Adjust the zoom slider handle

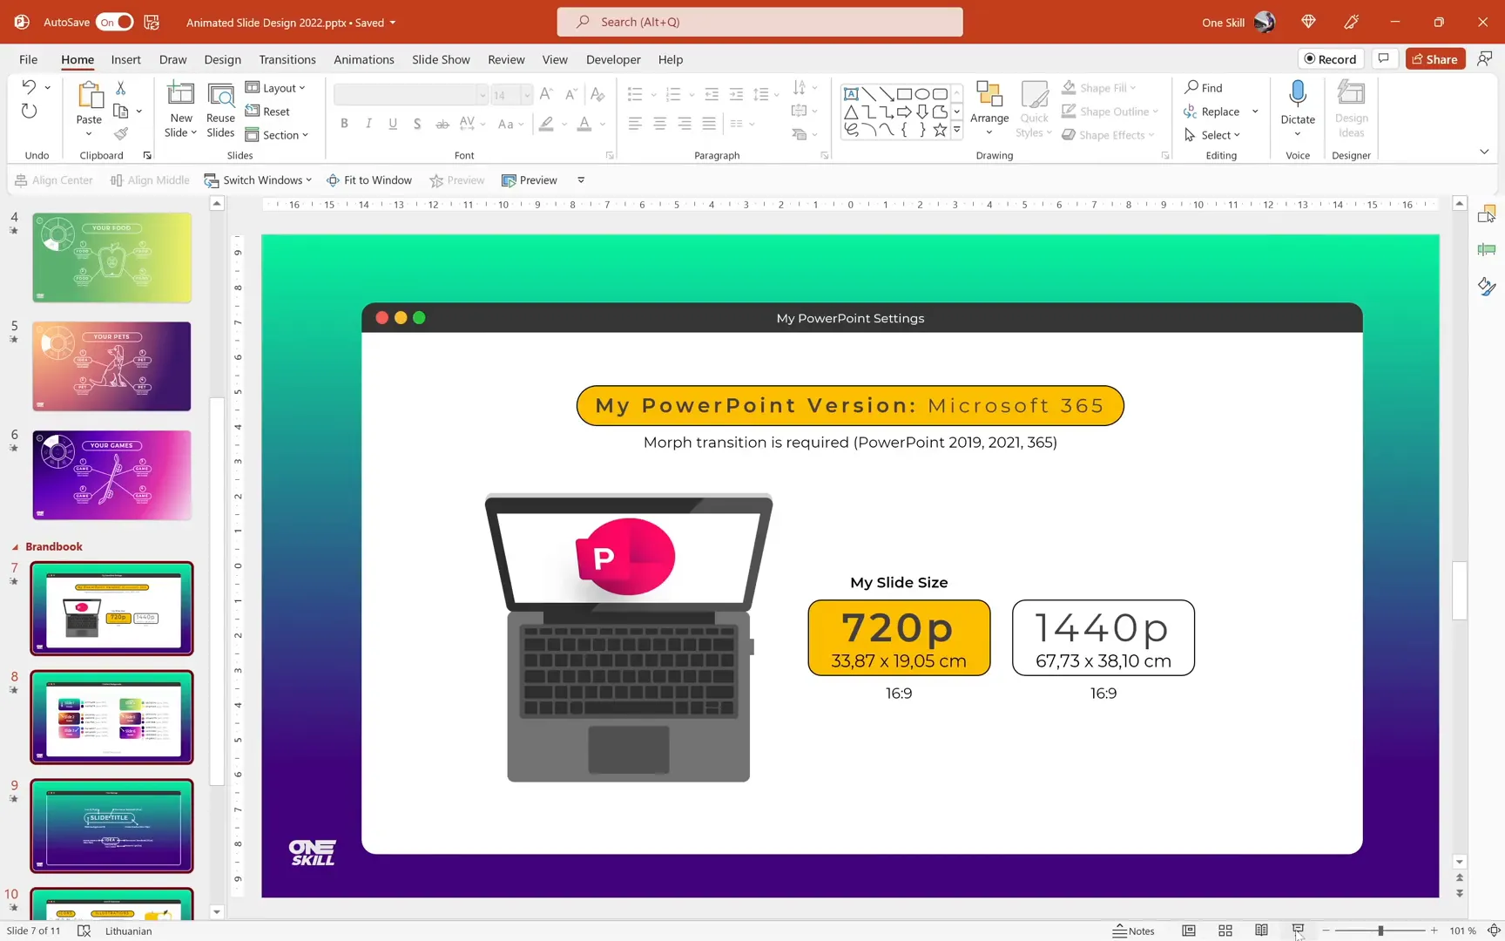pyautogui.click(x=1380, y=931)
